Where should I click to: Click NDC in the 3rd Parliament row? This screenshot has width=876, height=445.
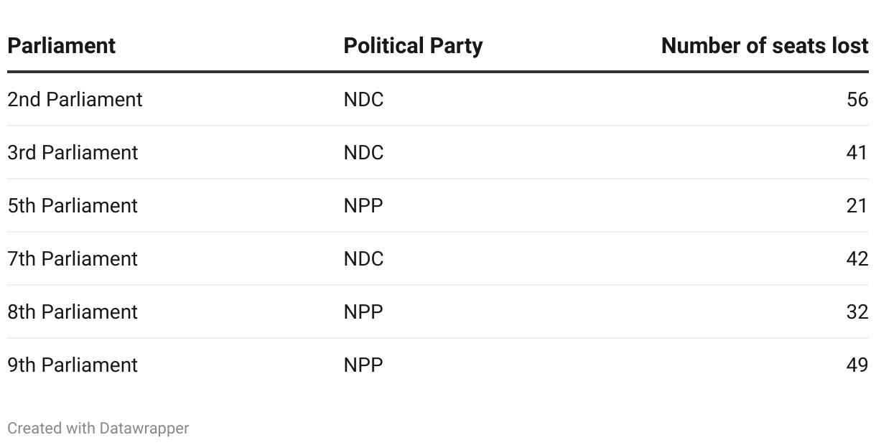(363, 152)
